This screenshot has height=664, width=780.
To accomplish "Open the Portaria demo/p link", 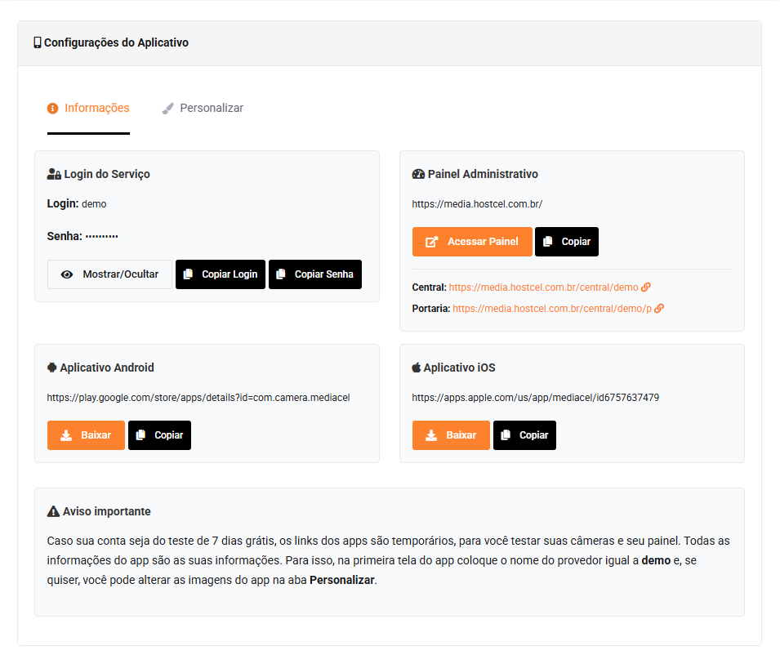I will tap(551, 309).
